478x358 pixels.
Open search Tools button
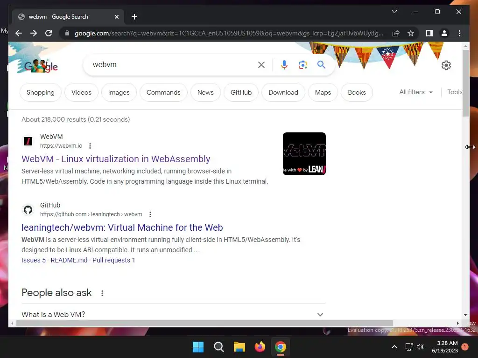coord(455,92)
